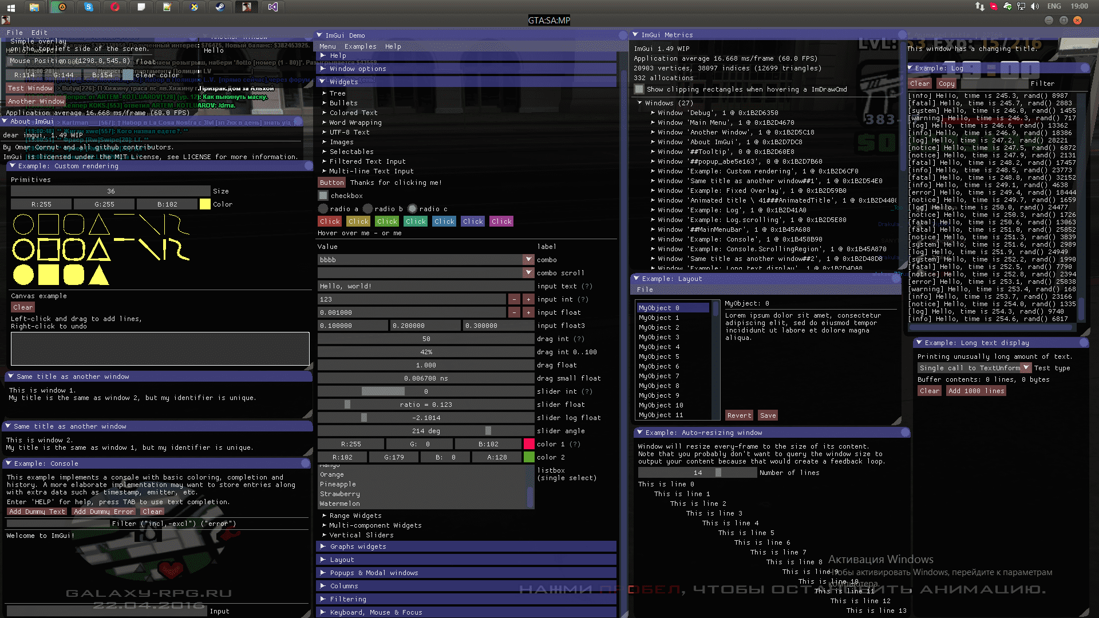This screenshot has width=1099, height=618.
Task: Expand the Graphs widgets header
Action: tap(467, 546)
